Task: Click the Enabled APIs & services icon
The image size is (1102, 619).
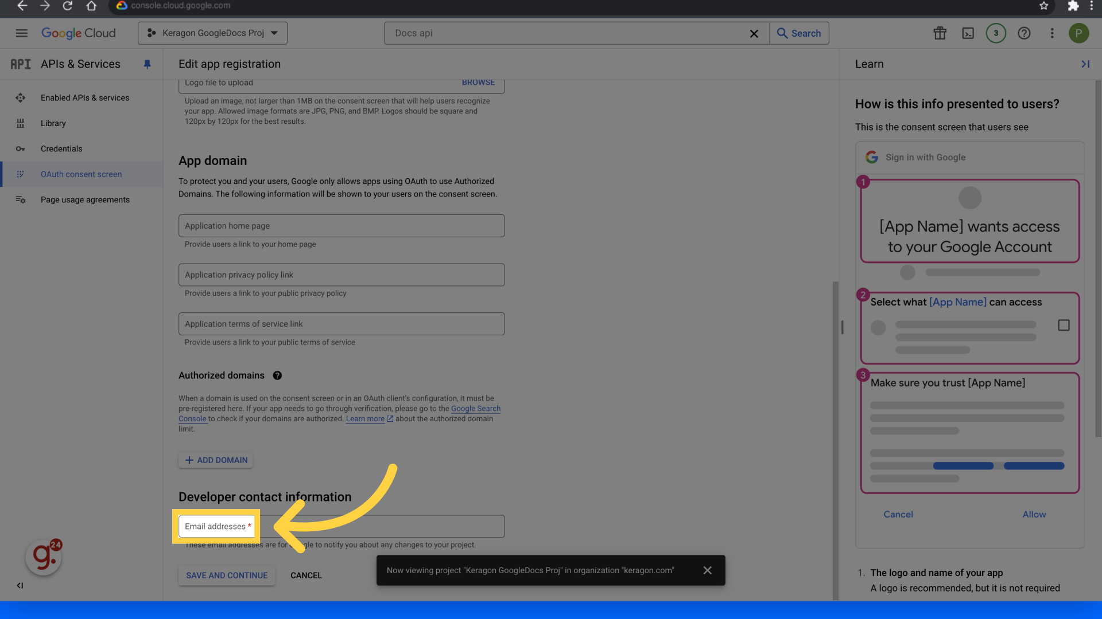Action: point(21,98)
